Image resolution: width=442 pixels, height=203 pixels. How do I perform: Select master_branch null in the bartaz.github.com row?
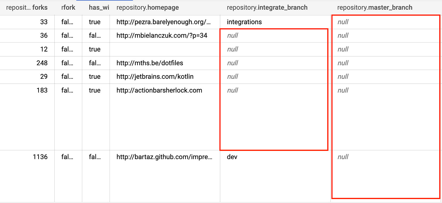click(343, 157)
